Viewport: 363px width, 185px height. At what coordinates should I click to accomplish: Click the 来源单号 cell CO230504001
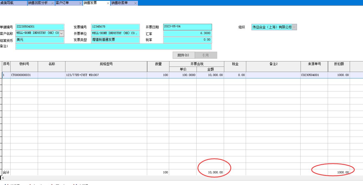click(x=314, y=75)
